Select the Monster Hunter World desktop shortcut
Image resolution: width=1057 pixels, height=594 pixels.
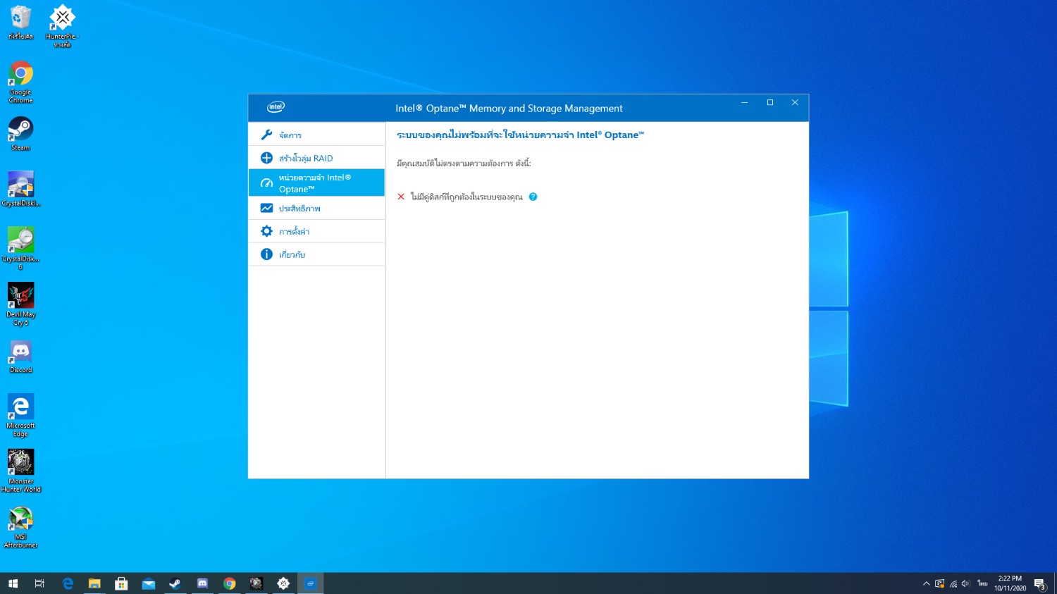point(21,471)
